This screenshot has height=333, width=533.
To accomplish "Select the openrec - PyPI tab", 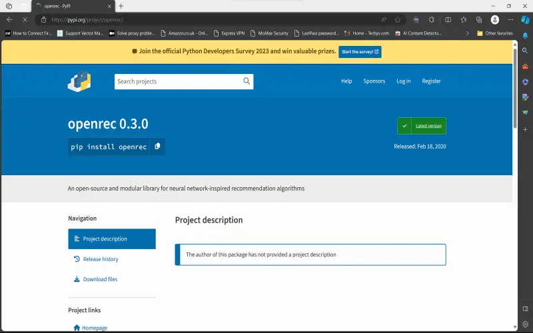I will [73, 6].
